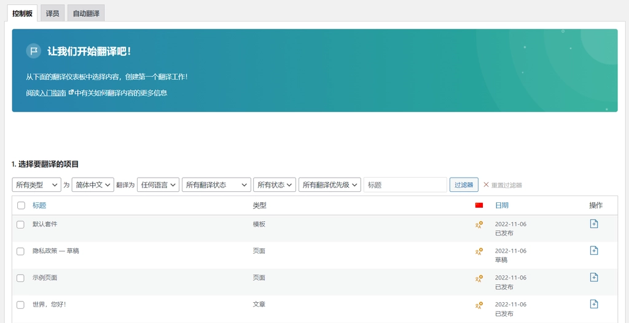Open the 所有类型 dropdown filter
The height and width of the screenshot is (323, 629).
click(x=36, y=184)
